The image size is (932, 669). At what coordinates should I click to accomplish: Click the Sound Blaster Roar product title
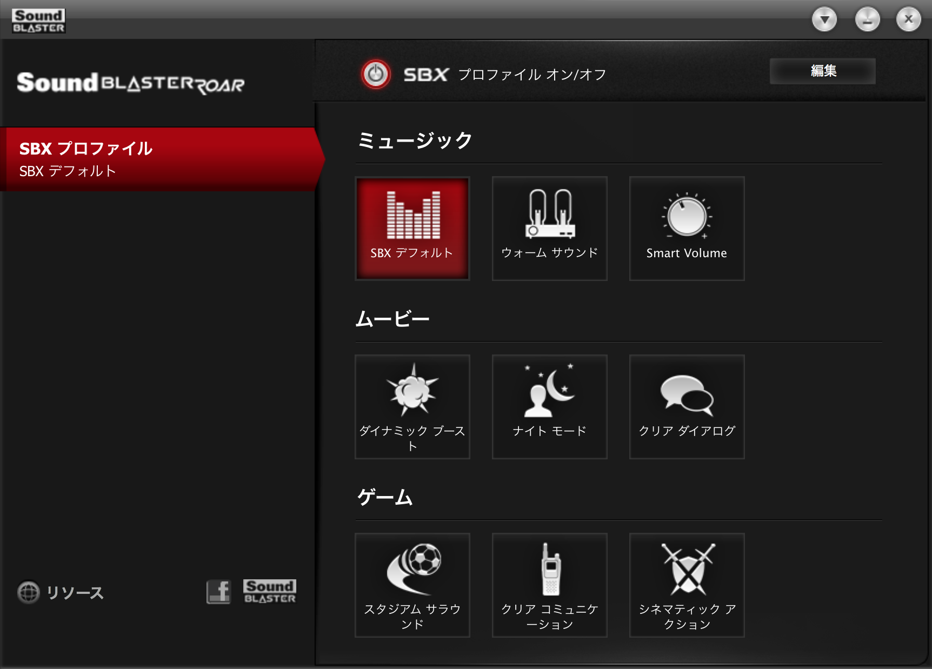130,83
